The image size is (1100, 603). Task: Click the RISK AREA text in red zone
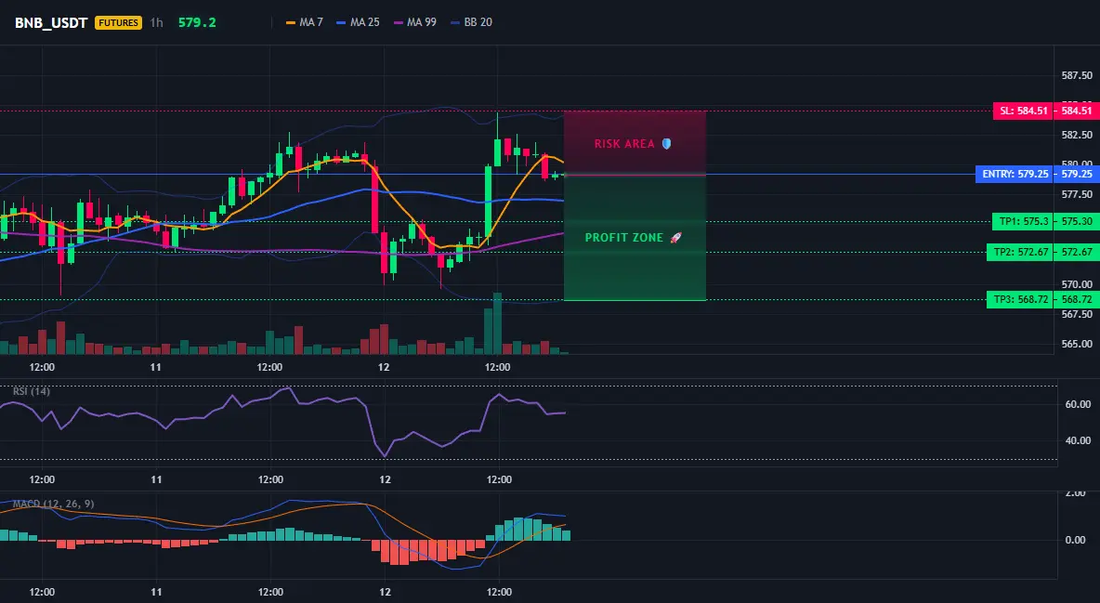pyautogui.click(x=624, y=144)
